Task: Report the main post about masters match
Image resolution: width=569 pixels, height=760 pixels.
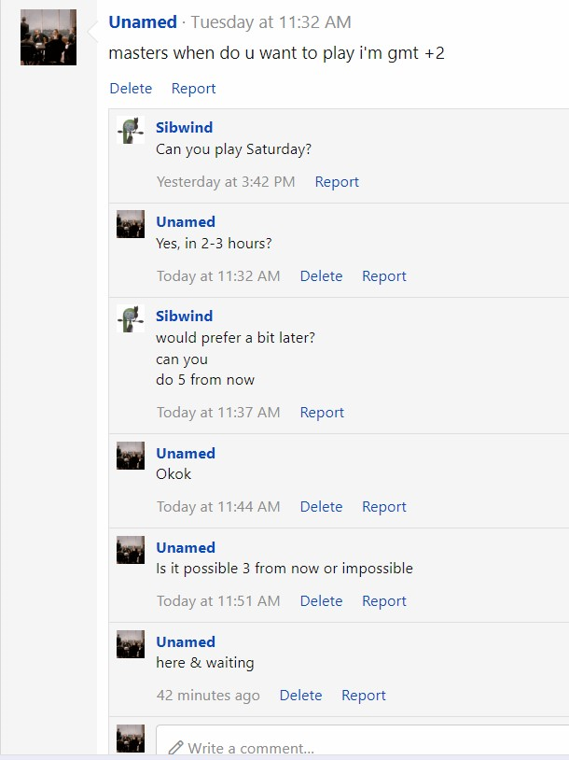Action: (x=194, y=88)
